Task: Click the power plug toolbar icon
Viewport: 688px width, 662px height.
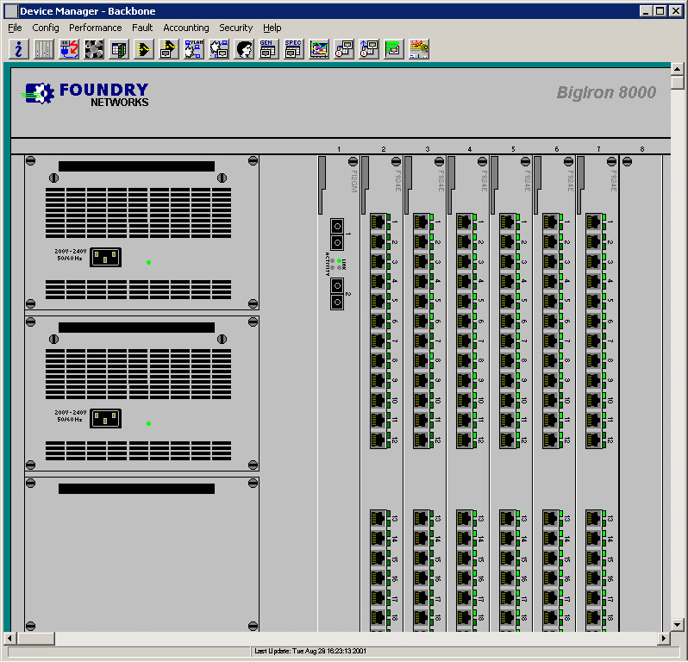Action: click(68, 49)
